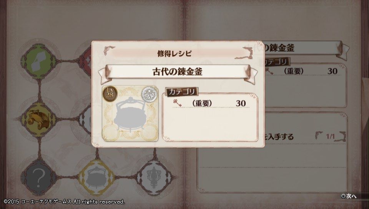
Task: Open the カテゴリ tab in popup
Action: coord(182,92)
